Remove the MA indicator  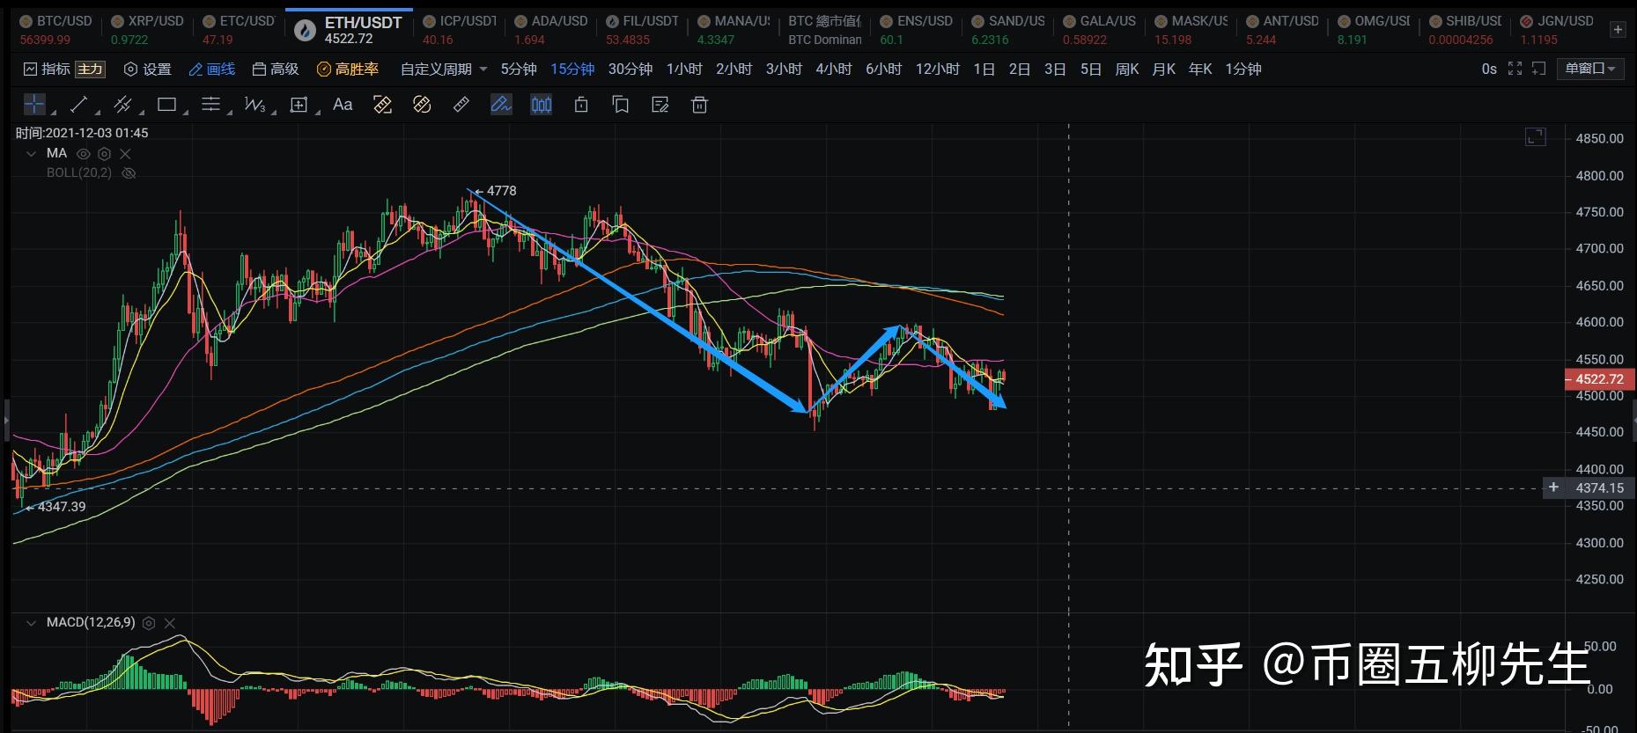coord(125,154)
